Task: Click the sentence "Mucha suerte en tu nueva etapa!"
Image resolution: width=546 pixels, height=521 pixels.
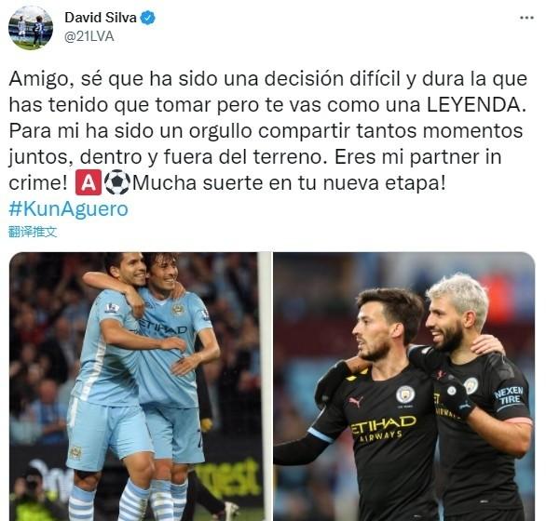Action: pos(289,183)
